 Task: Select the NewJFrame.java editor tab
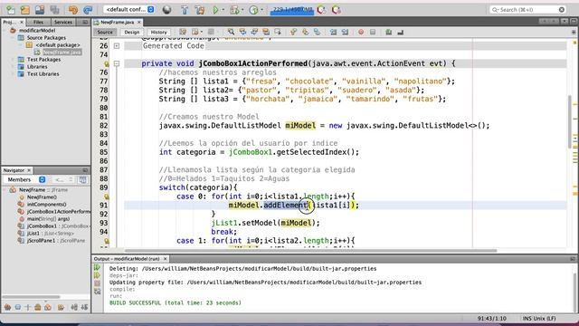pos(117,22)
